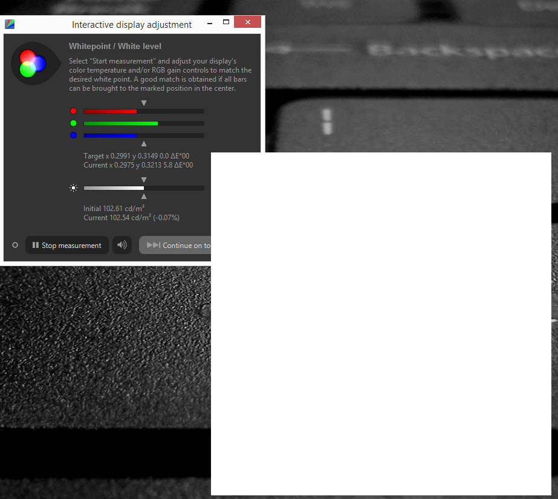
Task: Click the red gain level bar
Action: [x=144, y=111]
